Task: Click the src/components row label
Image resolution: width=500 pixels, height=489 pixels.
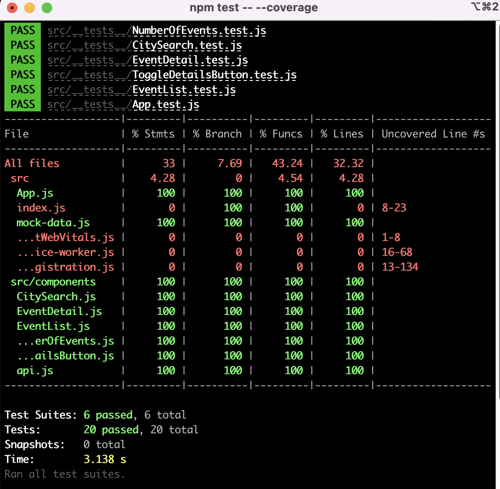Action: pos(53,282)
